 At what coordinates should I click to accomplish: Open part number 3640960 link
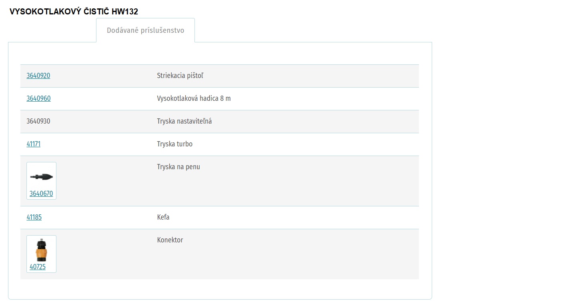38,98
